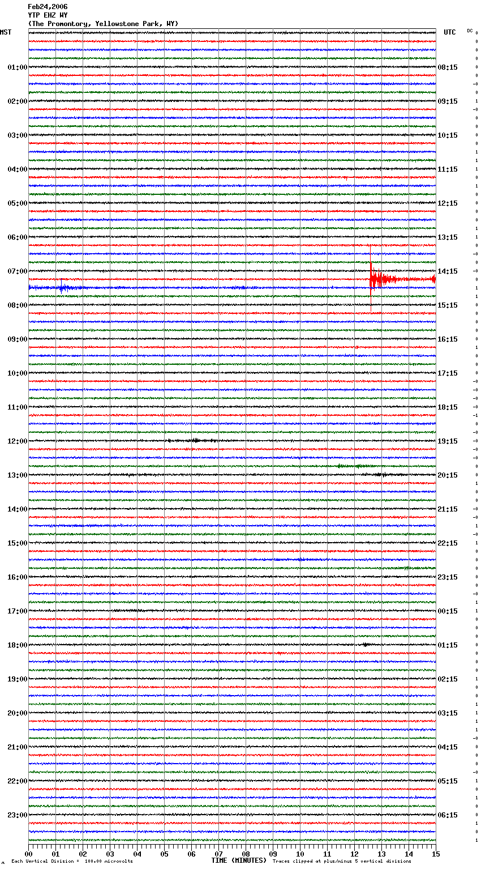Select the 21:00 MST row label
This screenshot has width=481, height=869.
coord(17,747)
